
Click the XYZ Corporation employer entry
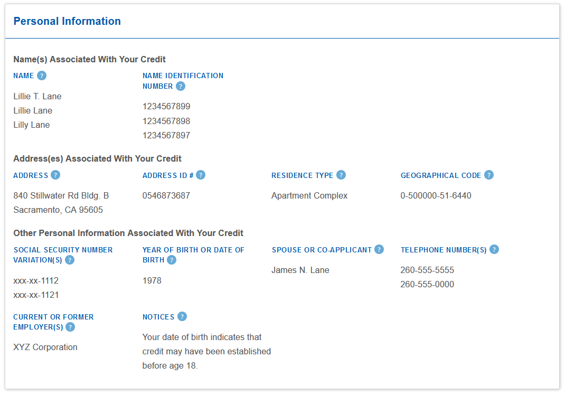pos(45,347)
